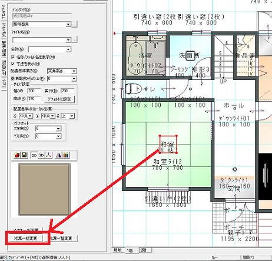Toggle 名称/ファイル名を表示 checkbox

click(x=13, y=57)
